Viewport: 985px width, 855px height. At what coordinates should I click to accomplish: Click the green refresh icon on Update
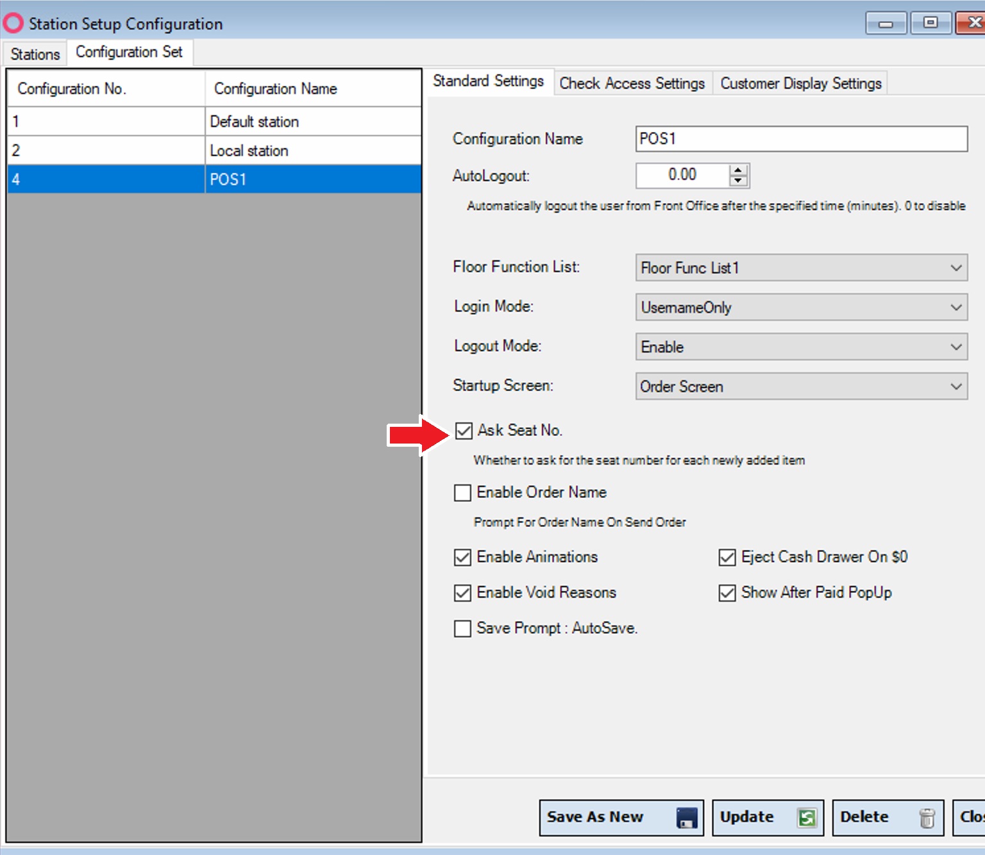[807, 818]
